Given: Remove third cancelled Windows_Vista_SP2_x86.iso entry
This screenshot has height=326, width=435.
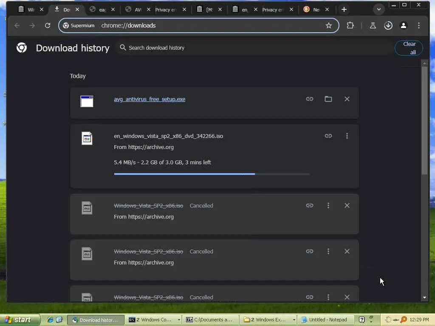Looking at the screenshot, I should pyautogui.click(x=347, y=297).
